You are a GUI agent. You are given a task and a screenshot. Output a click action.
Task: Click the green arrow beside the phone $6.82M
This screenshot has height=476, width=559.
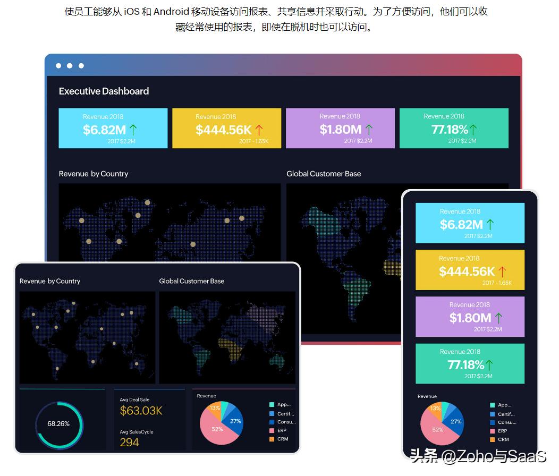[x=490, y=225]
